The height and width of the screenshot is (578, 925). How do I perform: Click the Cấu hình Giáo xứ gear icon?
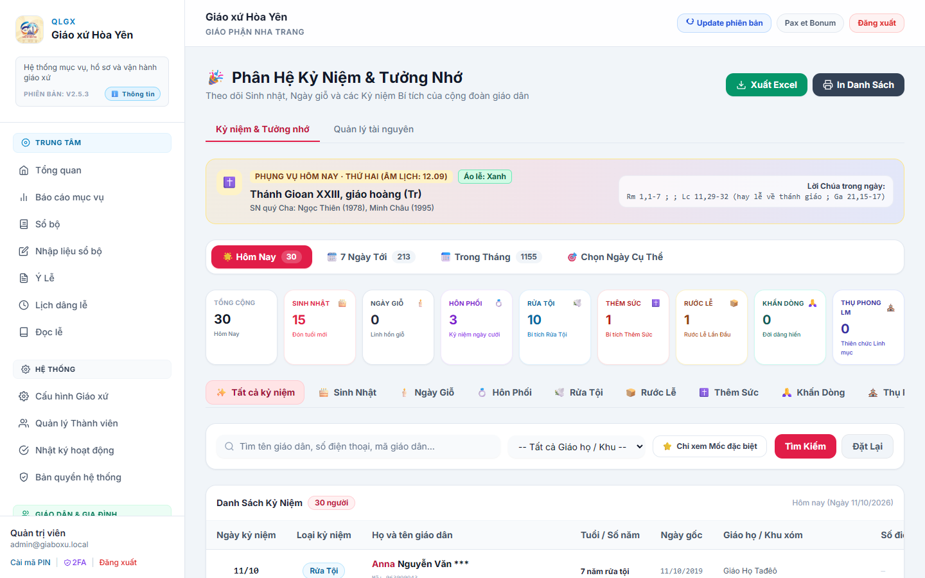coord(24,396)
